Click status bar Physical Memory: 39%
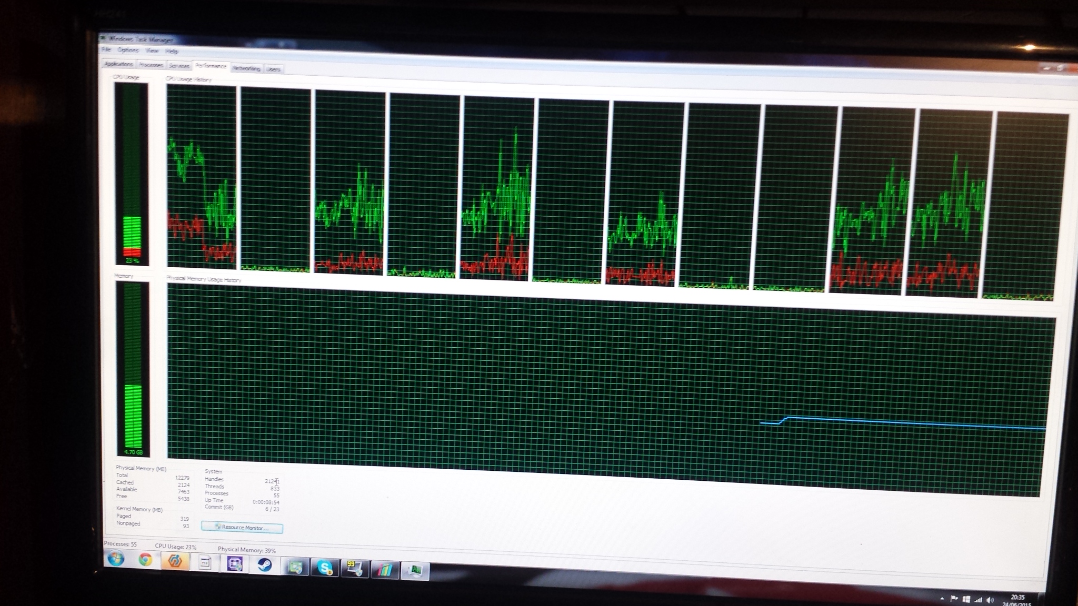Image resolution: width=1078 pixels, height=606 pixels. [x=247, y=550]
